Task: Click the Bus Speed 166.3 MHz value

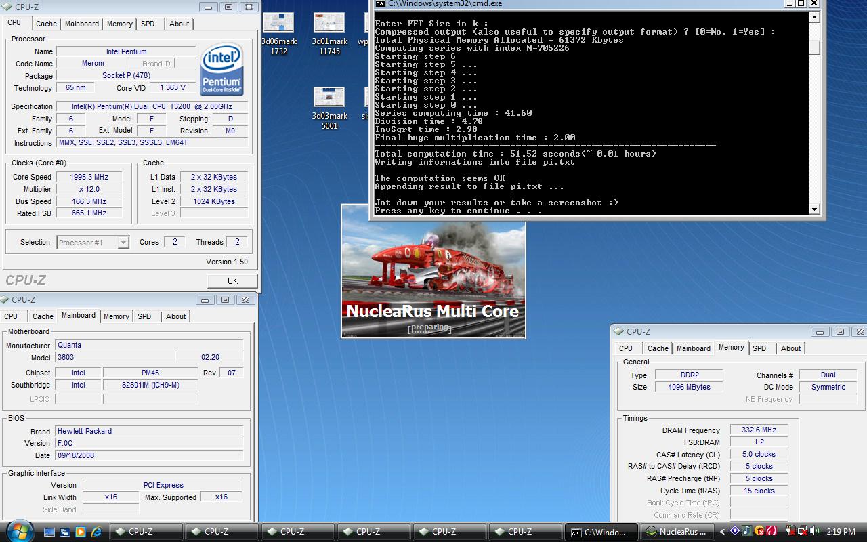Action: [88, 201]
